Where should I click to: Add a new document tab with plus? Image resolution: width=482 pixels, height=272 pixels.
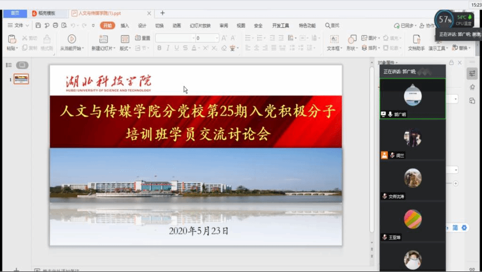162,13
